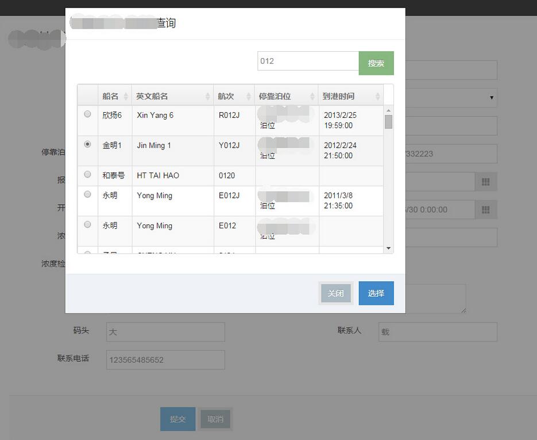Click the sort icon in 英文船名 column header
This screenshot has width=537, height=440.
[x=207, y=97]
